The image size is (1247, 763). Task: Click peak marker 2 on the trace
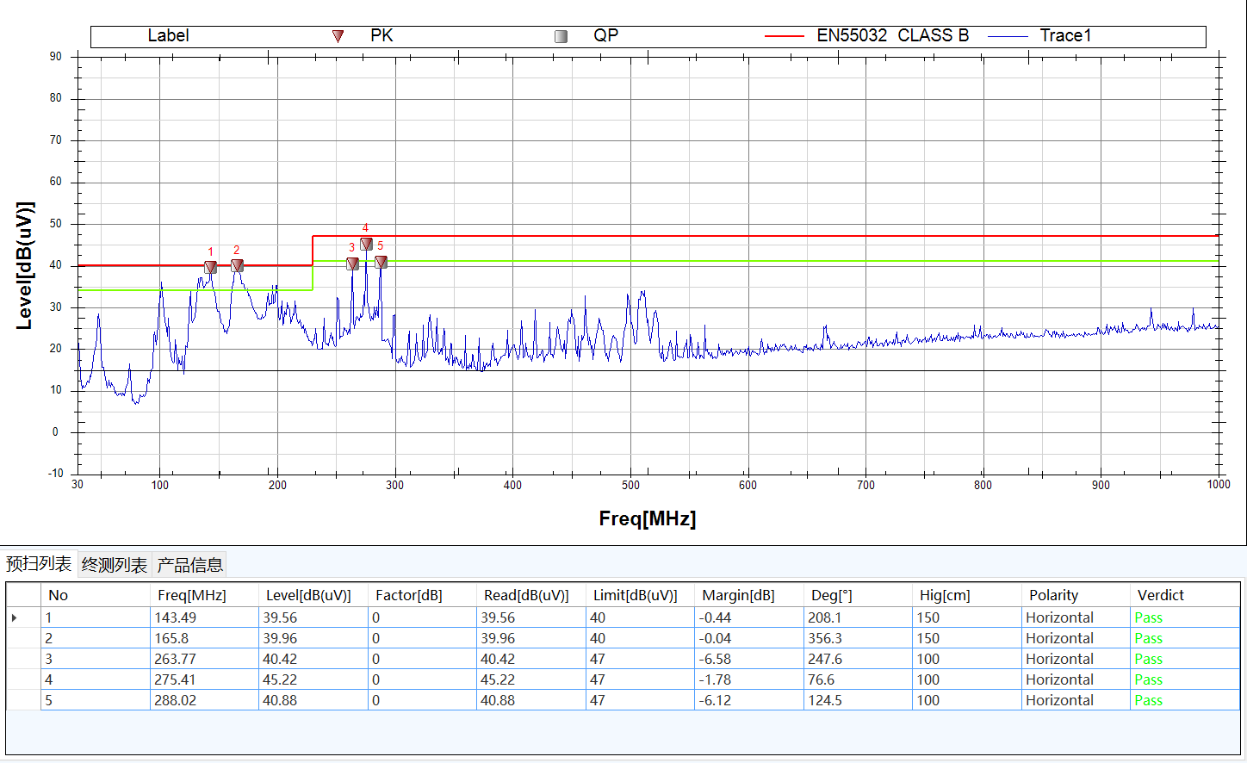[237, 265]
